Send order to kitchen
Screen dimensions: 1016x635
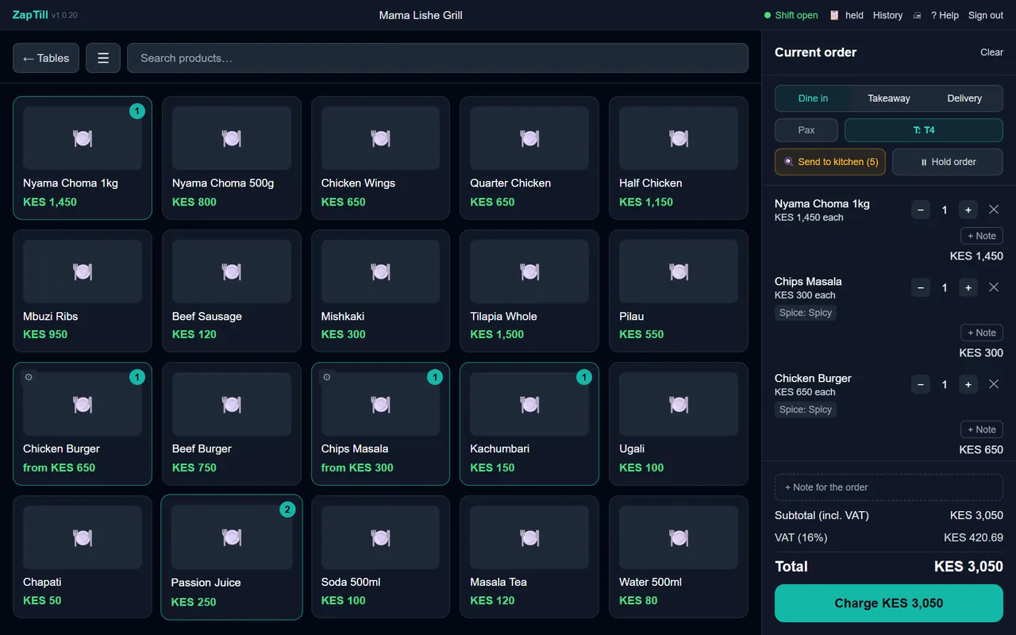click(x=830, y=162)
